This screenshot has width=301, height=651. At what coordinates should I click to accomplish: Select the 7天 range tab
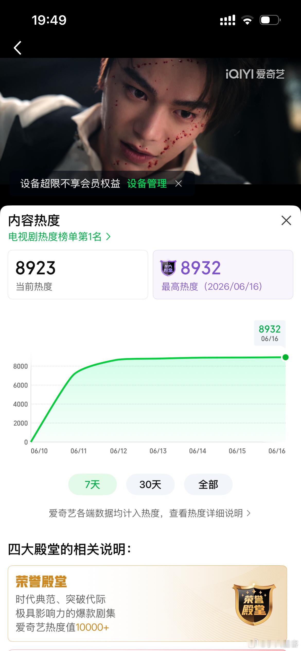coord(93,484)
